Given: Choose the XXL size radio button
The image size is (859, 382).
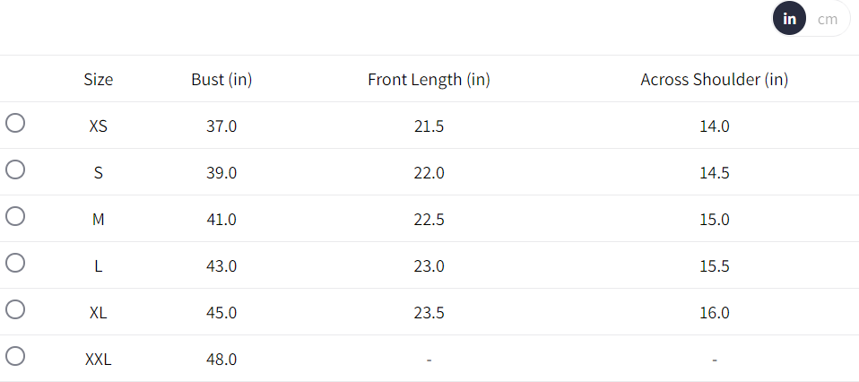Looking at the screenshot, I should (15, 357).
